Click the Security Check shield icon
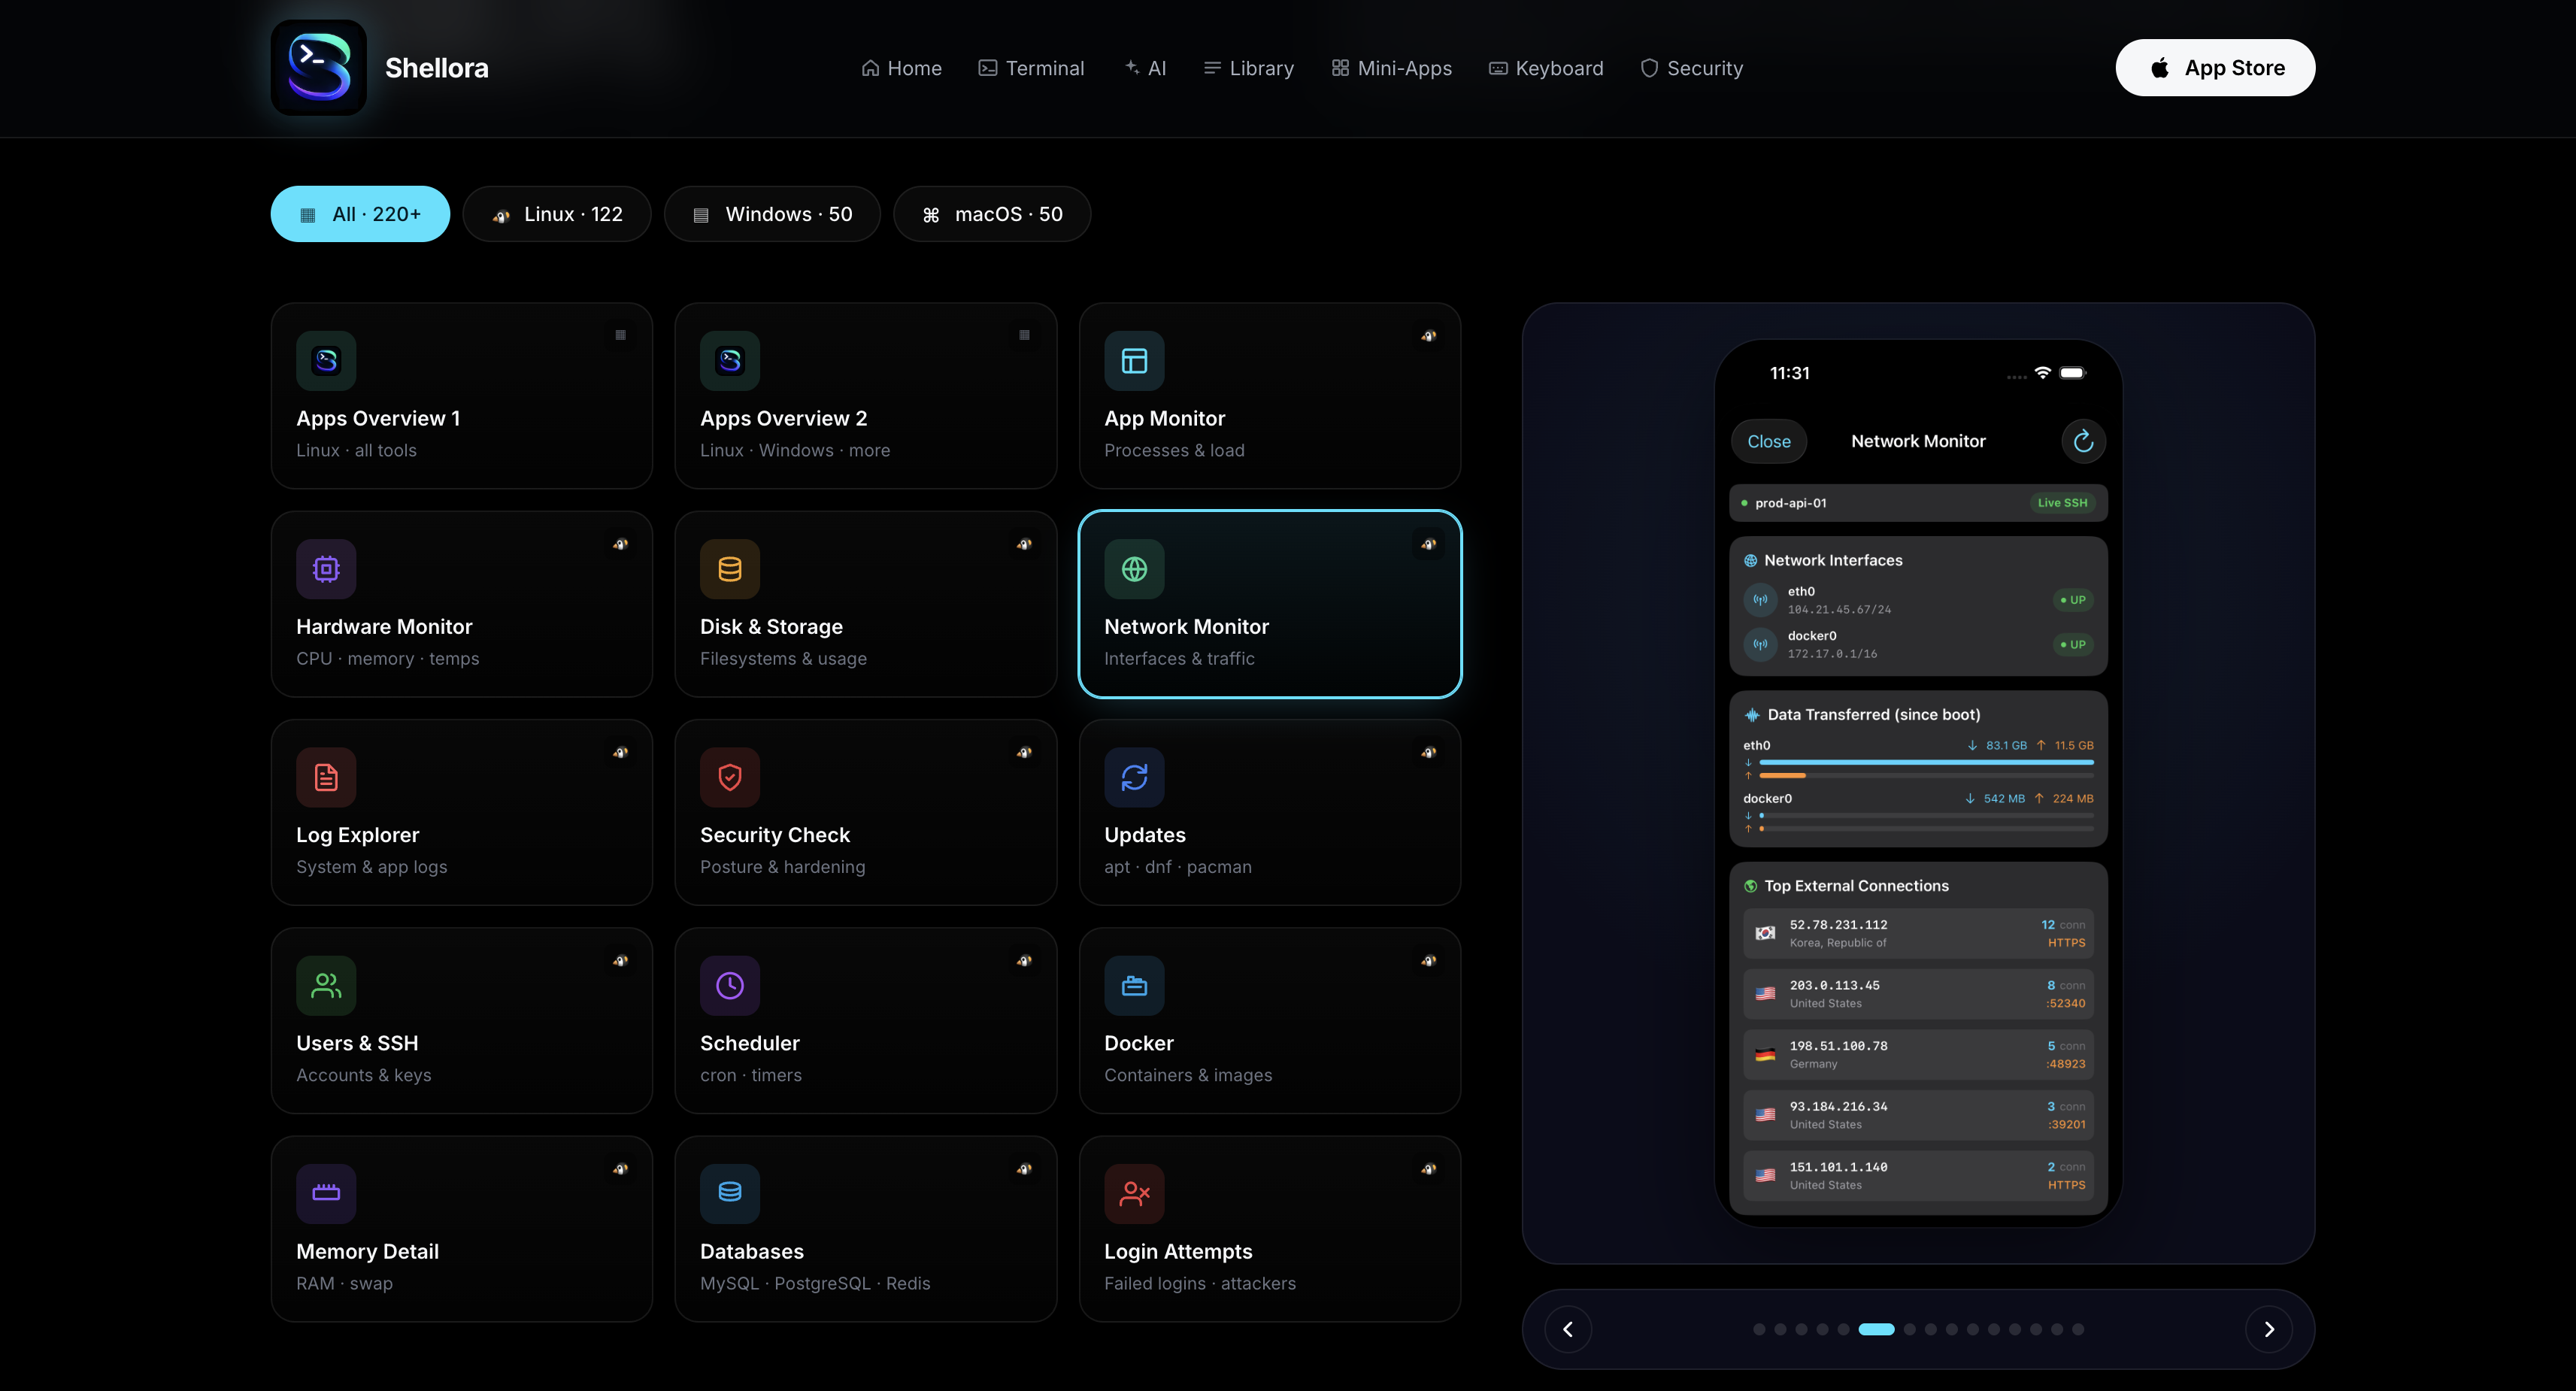Viewport: 2576px width, 1391px height. [x=730, y=777]
